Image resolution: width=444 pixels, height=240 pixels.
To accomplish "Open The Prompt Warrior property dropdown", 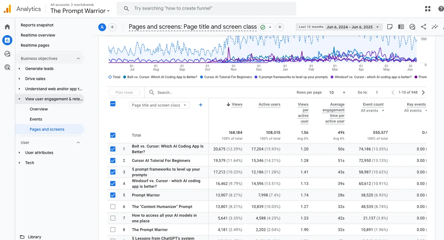I will tap(80, 11).
